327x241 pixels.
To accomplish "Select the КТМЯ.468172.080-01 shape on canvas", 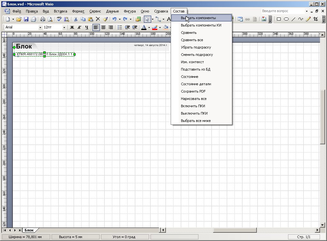I will 44,54.
